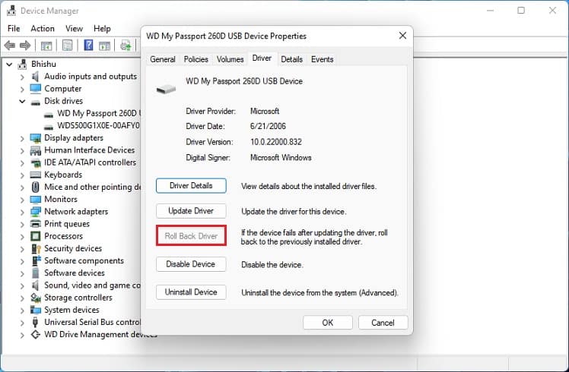The height and width of the screenshot is (372, 569).
Task: Expand the Storage controllers node
Action: (22, 298)
